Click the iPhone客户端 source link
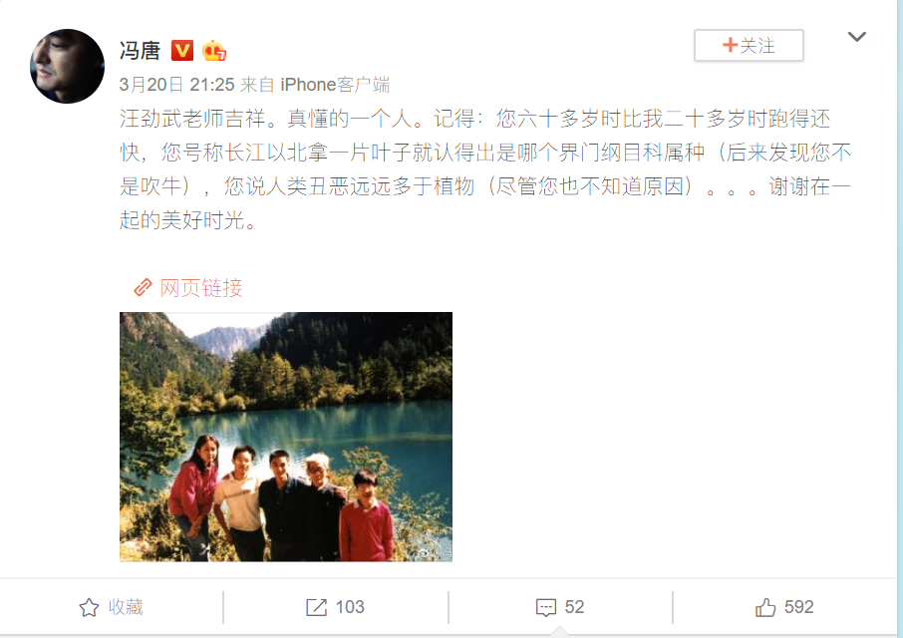Viewport: 903px width, 638px height. pos(335,85)
